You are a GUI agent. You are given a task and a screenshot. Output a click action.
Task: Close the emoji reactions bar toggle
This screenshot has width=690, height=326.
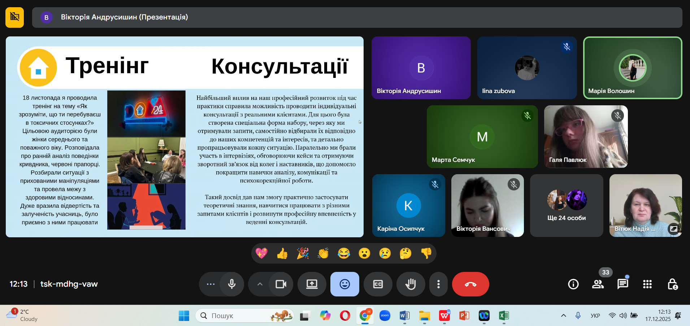pyautogui.click(x=344, y=284)
